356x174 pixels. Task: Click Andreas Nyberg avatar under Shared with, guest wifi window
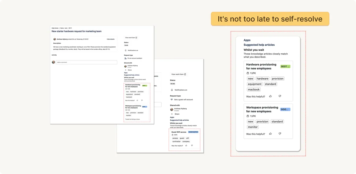(x=172, y=109)
